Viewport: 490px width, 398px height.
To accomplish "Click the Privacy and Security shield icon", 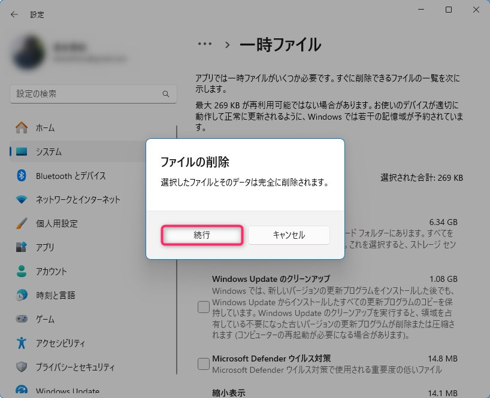I will [x=22, y=367].
